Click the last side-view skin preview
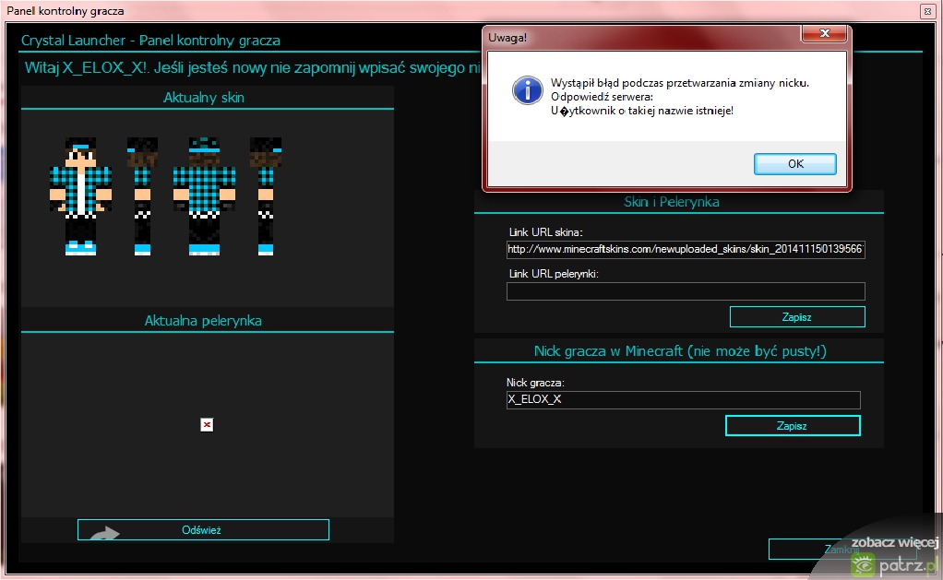 pyautogui.click(x=265, y=195)
